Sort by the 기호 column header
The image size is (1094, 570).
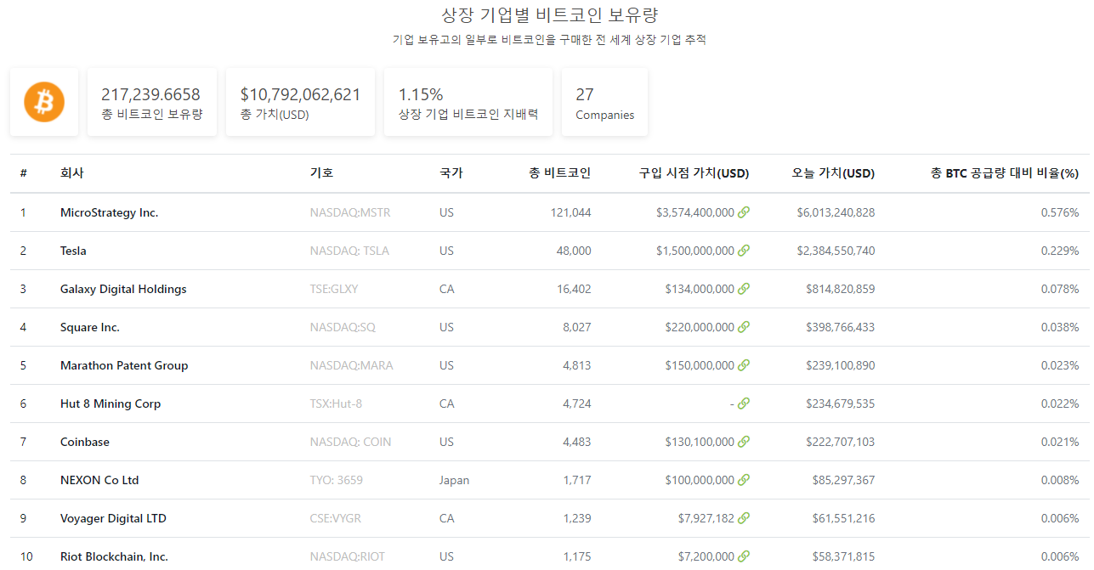point(322,173)
